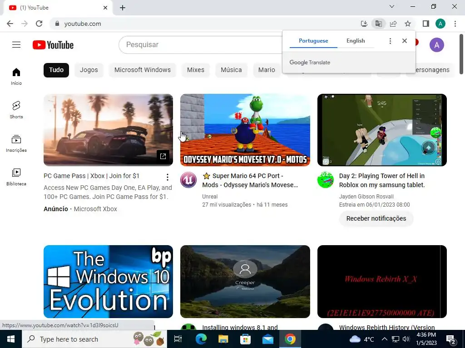The height and width of the screenshot is (348, 465).
Task: Open Shorts from the sidebar
Action: tap(16, 110)
